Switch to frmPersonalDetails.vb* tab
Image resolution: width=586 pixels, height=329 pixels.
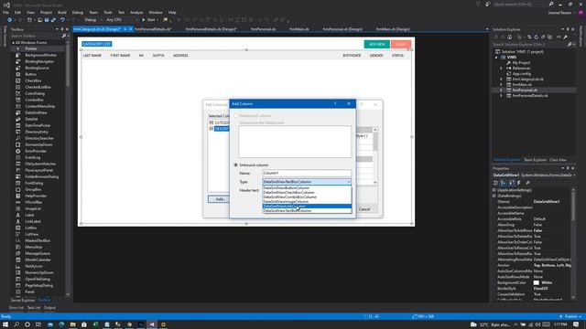pyautogui.click(x=153, y=29)
